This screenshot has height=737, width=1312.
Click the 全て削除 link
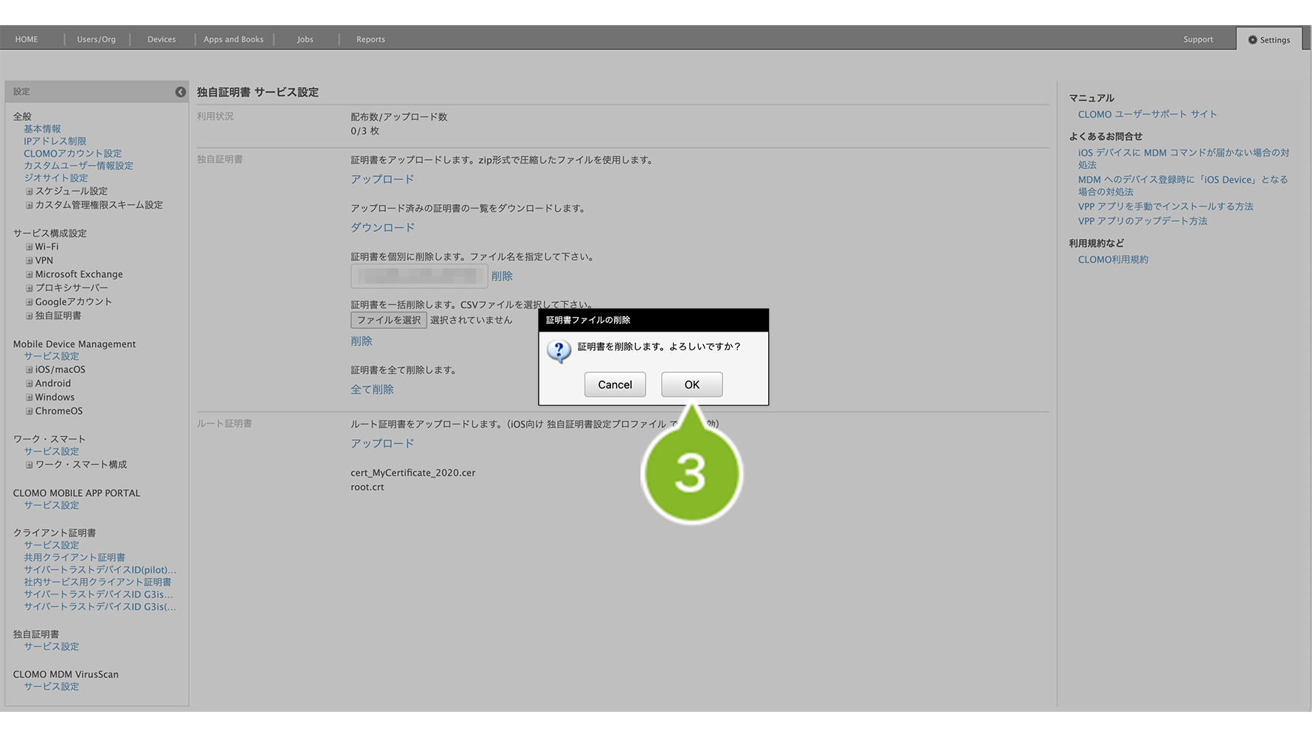pos(372,390)
